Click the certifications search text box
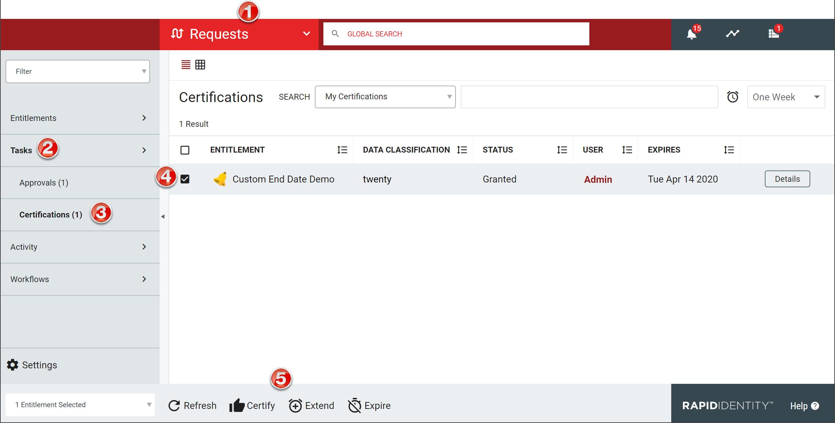This screenshot has width=835, height=423. pos(589,97)
